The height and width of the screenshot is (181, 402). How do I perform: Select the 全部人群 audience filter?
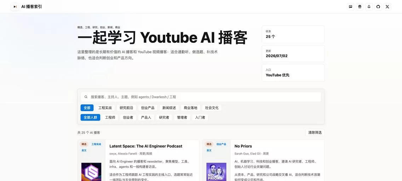pos(90,117)
